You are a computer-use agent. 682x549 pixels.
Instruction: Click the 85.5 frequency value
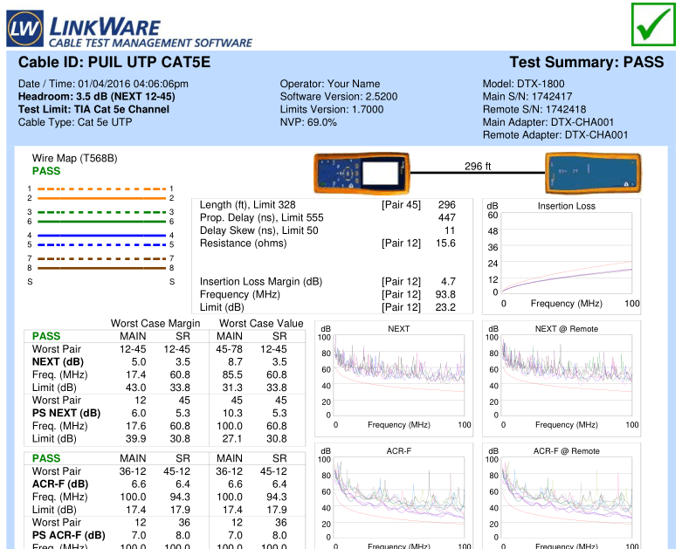pos(232,374)
